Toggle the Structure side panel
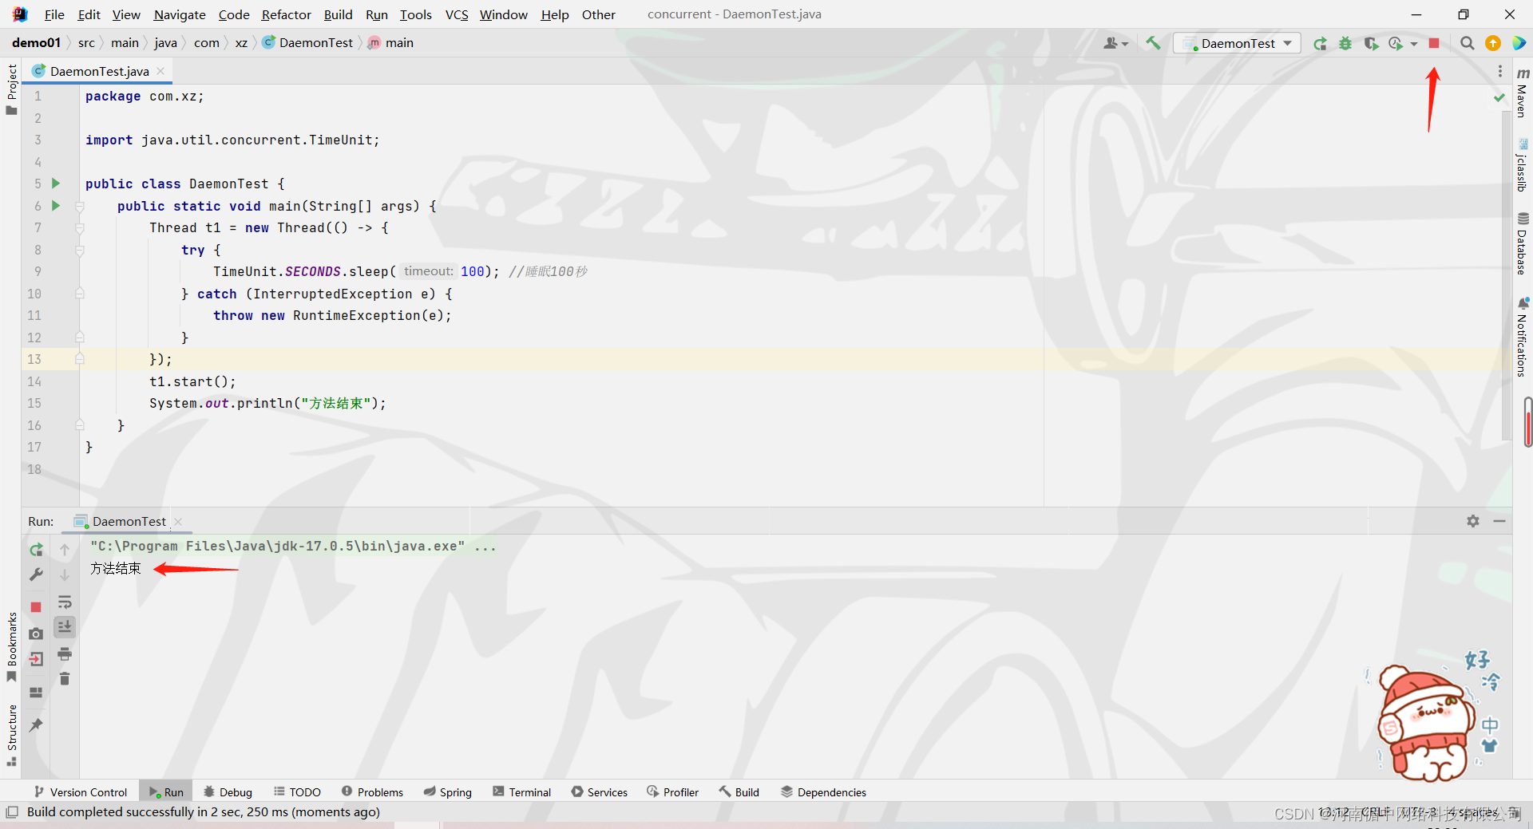The width and height of the screenshot is (1533, 829). pos(11,736)
